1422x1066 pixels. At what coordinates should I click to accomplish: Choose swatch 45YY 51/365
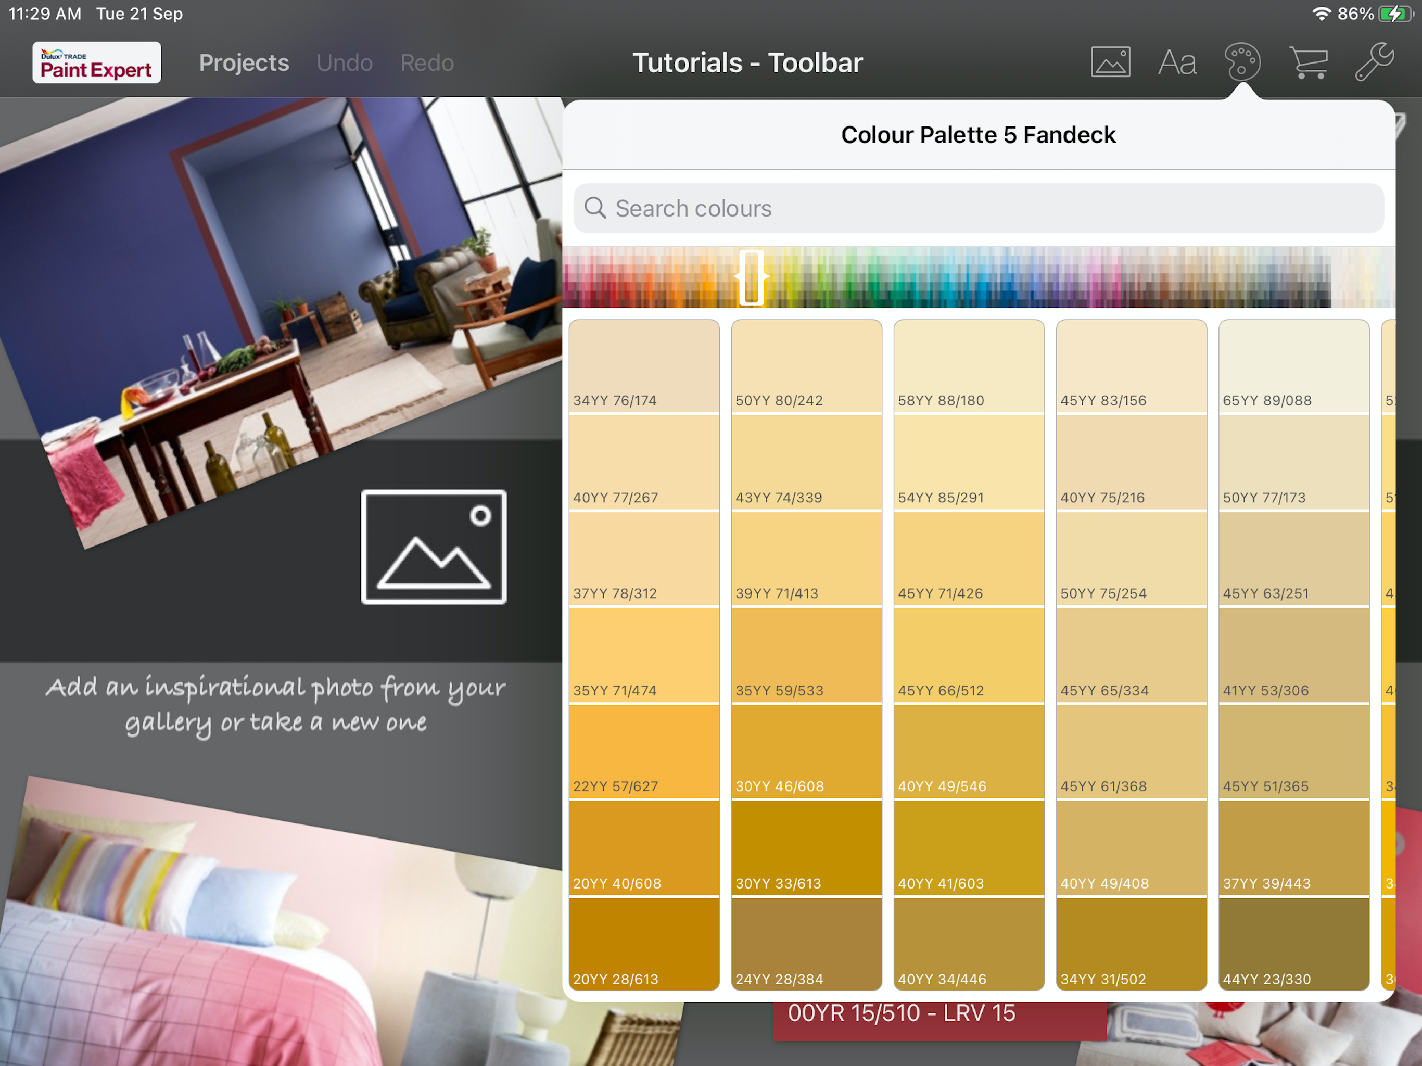click(1293, 752)
